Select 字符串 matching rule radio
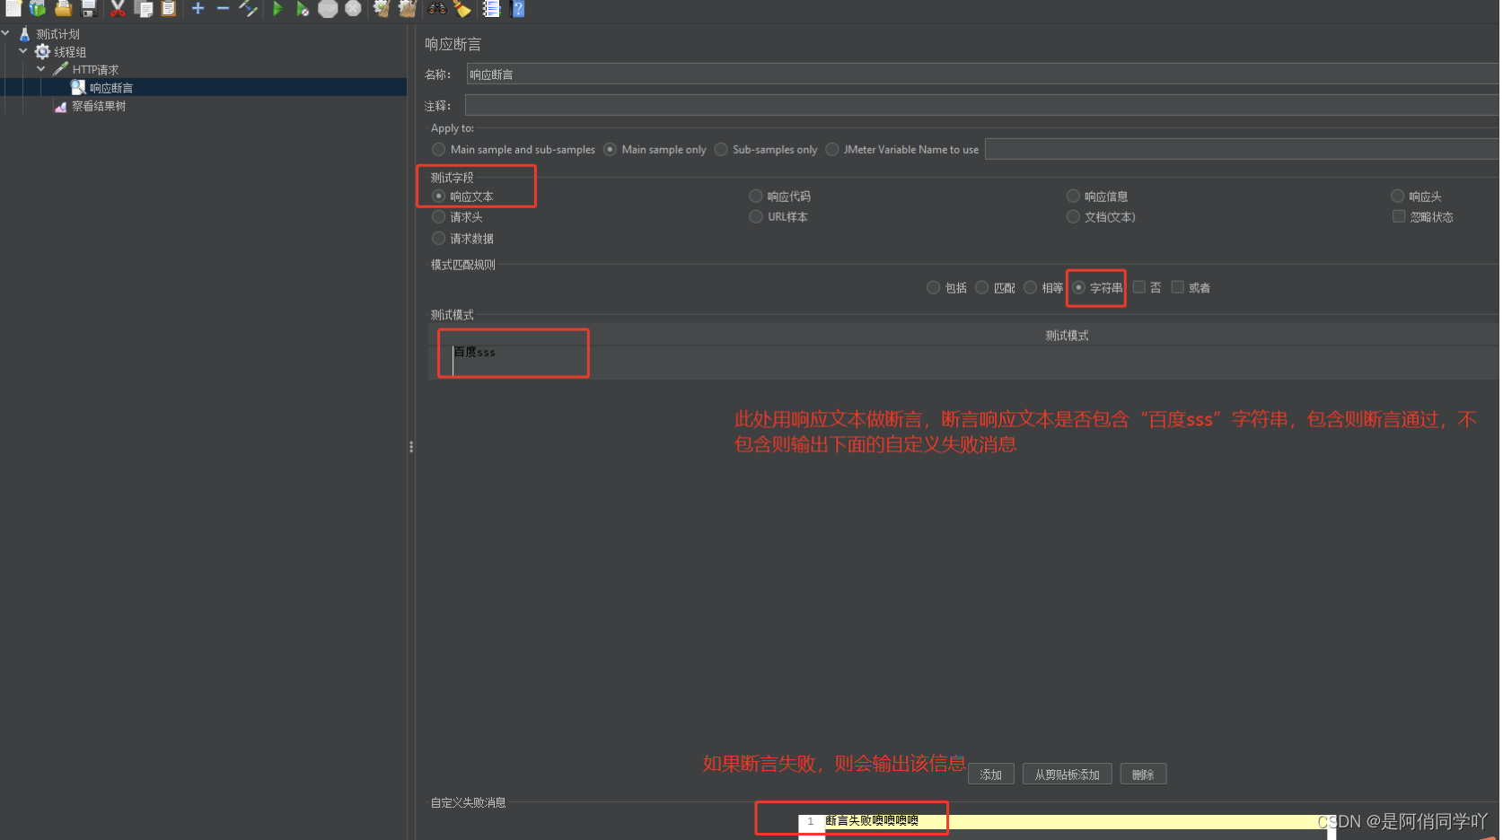Viewport: 1503px width, 840px height. pos(1078,287)
